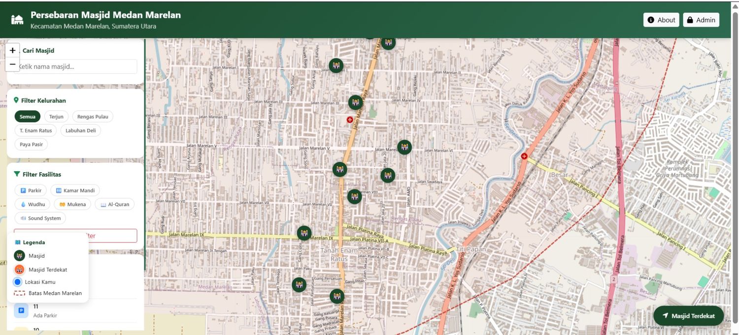Click the page vertical scrollbar

point(735,167)
